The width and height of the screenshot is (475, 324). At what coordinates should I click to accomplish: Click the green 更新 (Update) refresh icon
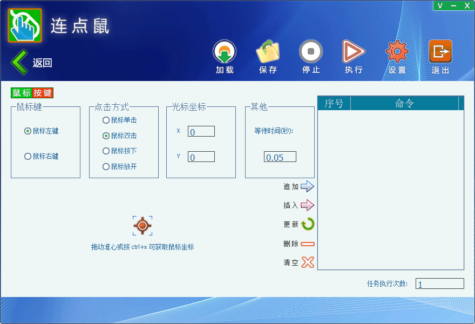308,224
